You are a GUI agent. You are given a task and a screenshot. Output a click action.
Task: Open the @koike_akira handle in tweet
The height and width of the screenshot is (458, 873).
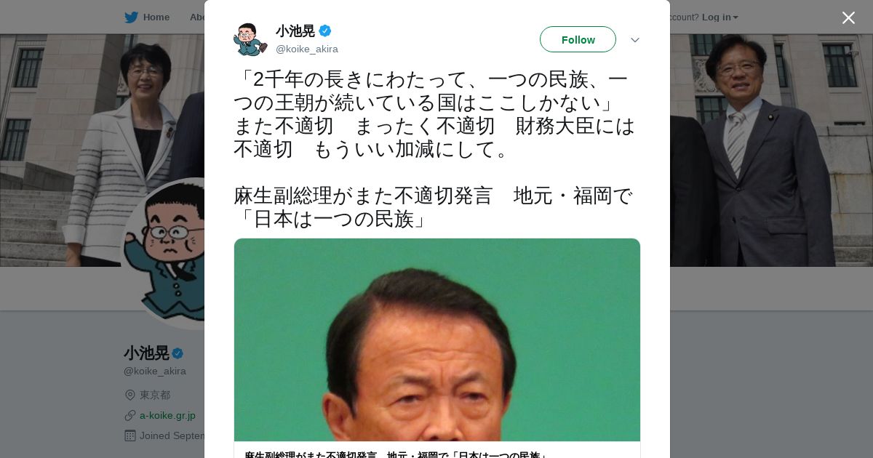(x=307, y=49)
